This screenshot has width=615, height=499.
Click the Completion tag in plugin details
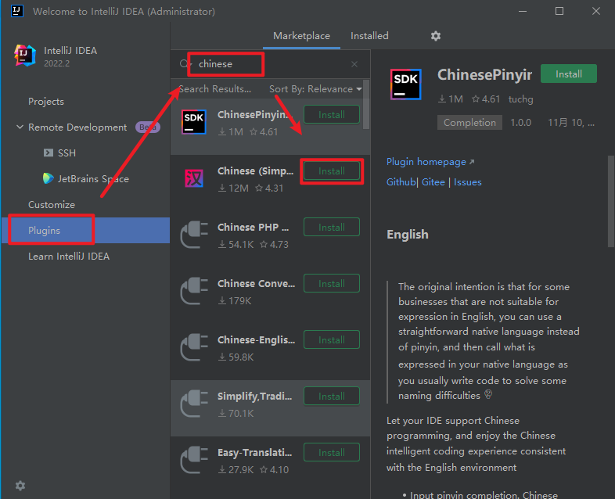[469, 123]
